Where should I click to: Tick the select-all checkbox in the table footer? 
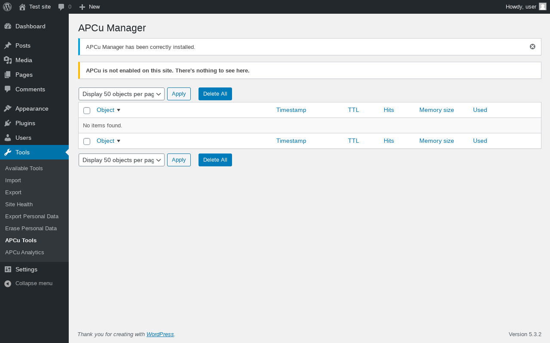pyautogui.click(x=87, y=141)
